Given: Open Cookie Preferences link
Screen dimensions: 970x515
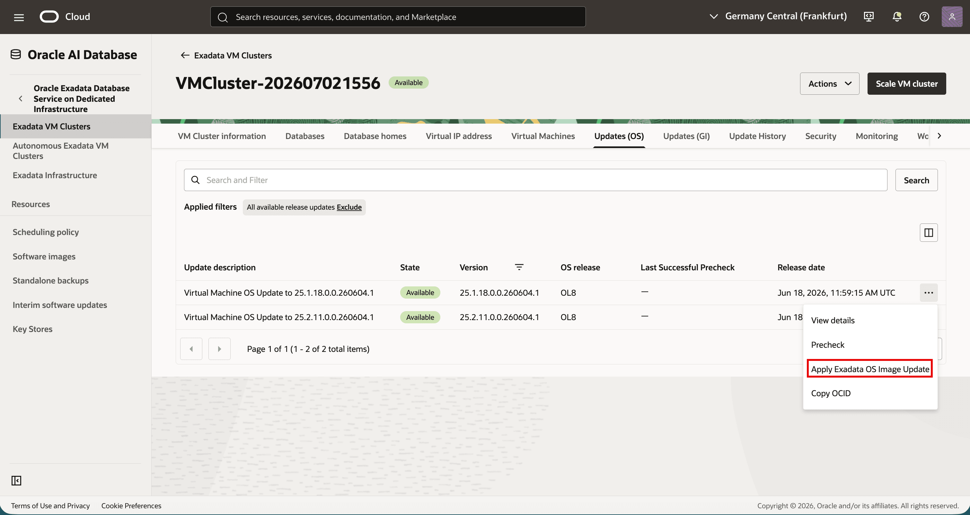Looking at the screenshot, I should click(131, 506).
